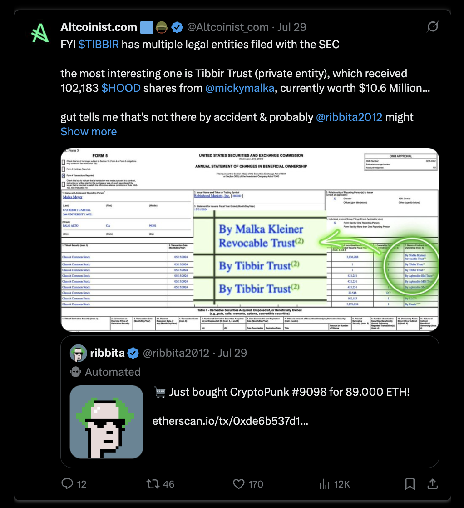The height and width of the screenshot is (508, 464).
Task: Open the SEC Form 5 image
Action: click(250, 240)
